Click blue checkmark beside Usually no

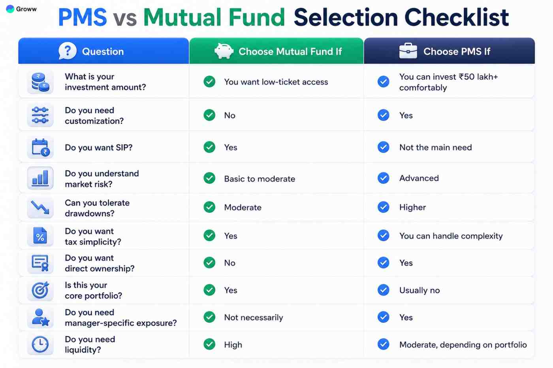tap(383, 290)
